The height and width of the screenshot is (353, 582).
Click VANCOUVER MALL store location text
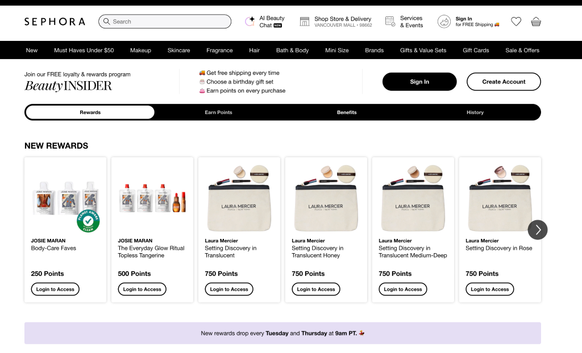click(343, 25)
